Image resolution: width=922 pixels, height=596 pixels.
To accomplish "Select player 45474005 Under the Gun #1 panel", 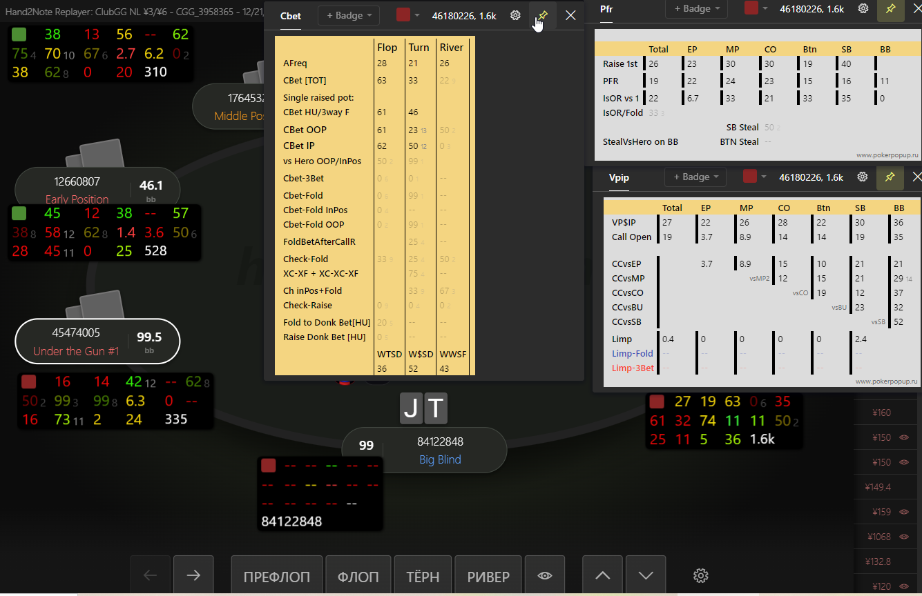I will (97, 341).
